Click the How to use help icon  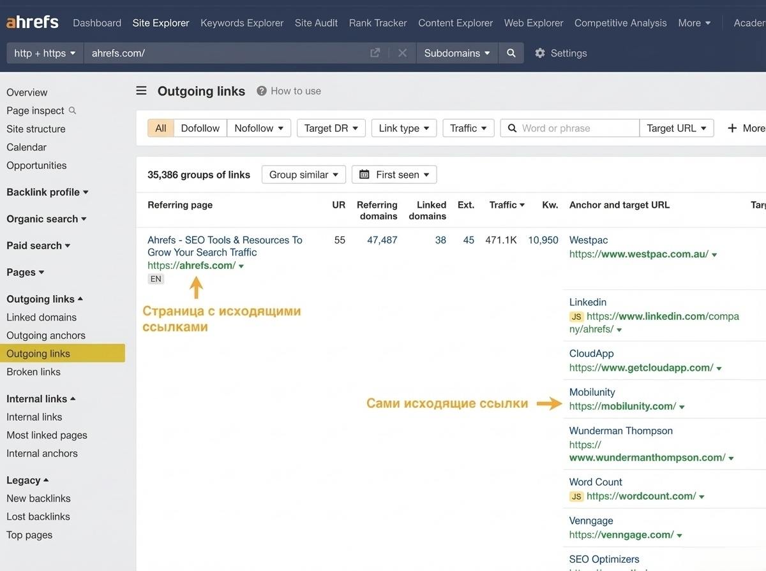(262, 91)
